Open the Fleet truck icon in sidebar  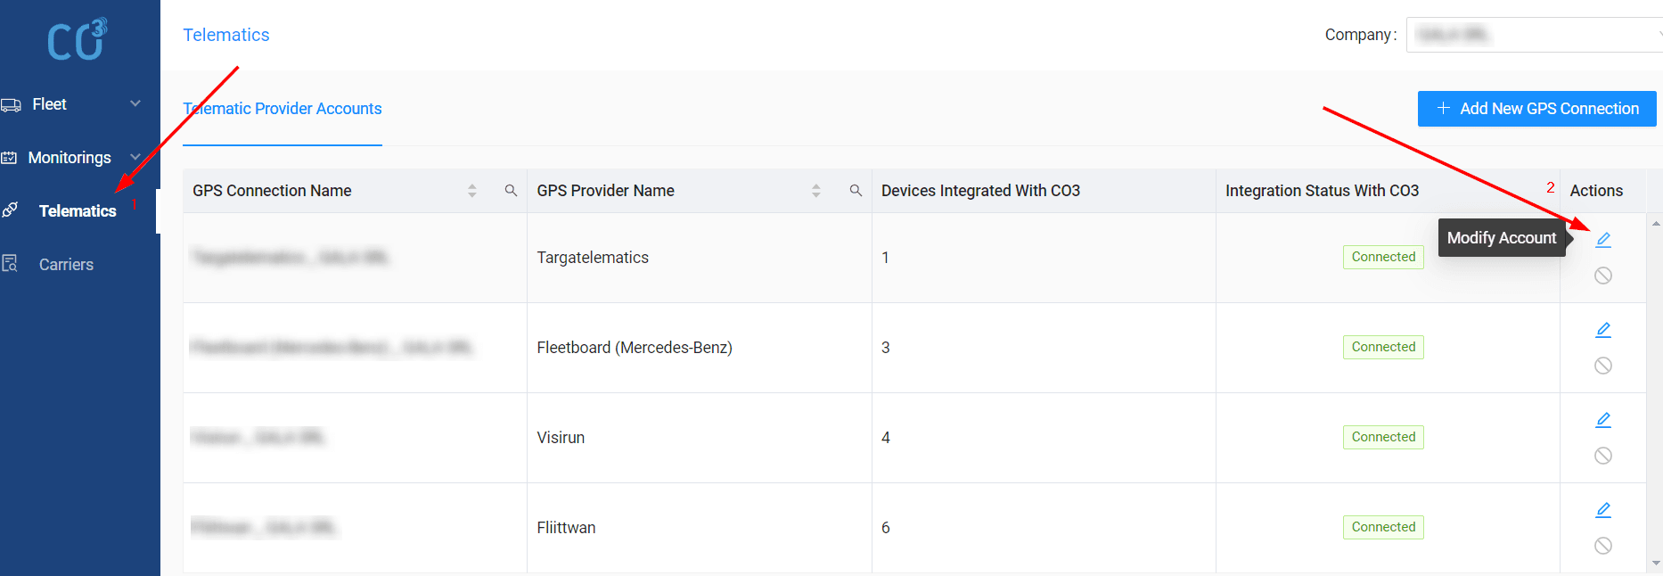click(x=11, y=105)
